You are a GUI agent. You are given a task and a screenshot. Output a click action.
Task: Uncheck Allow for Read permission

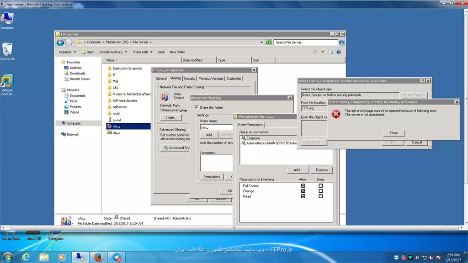point(303,196)
